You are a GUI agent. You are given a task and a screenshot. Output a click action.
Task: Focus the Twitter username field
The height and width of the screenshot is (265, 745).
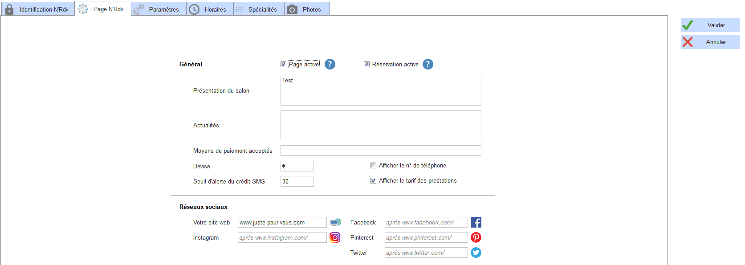426,253
